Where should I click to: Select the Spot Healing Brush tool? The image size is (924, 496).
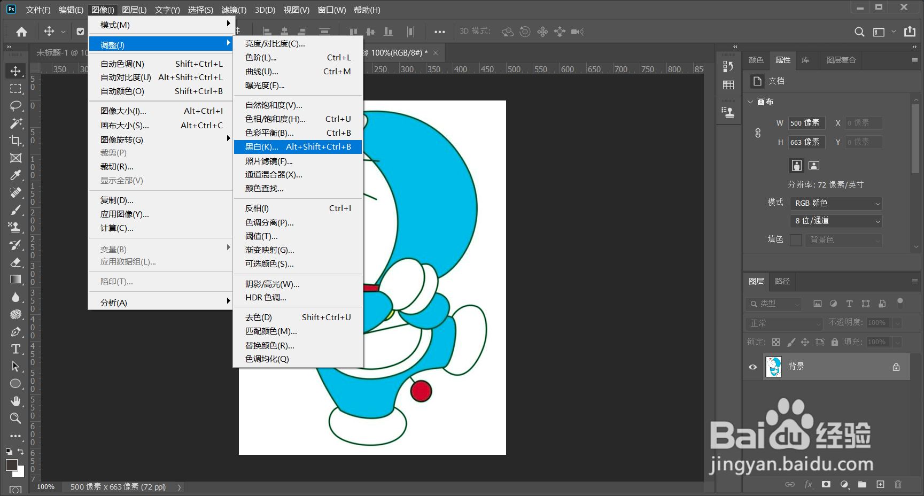15,192
